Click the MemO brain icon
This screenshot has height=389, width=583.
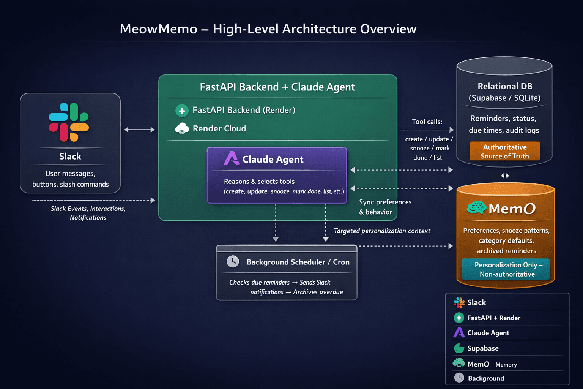pyautogui.click(x=477, y=208)
